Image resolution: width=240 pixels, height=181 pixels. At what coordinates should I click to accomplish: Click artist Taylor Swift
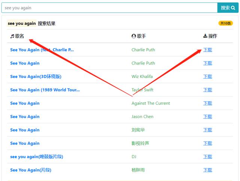[x=142, y=90]
